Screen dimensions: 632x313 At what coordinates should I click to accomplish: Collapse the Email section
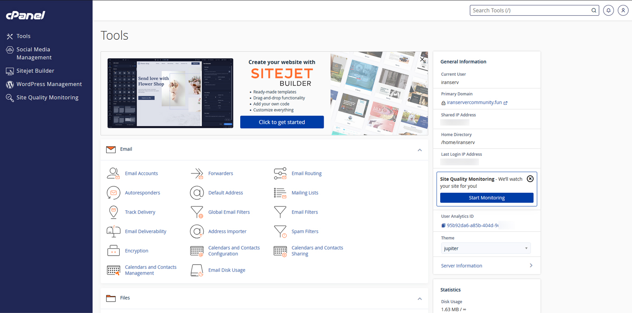point(420,150)
